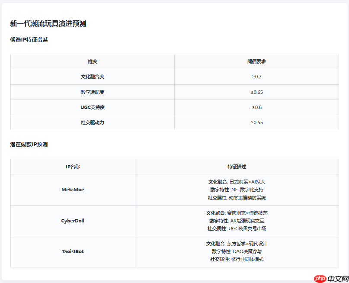Select the ≥0.65 threshold value
This screenshot has width=349, height=283.
coord(256,92)
